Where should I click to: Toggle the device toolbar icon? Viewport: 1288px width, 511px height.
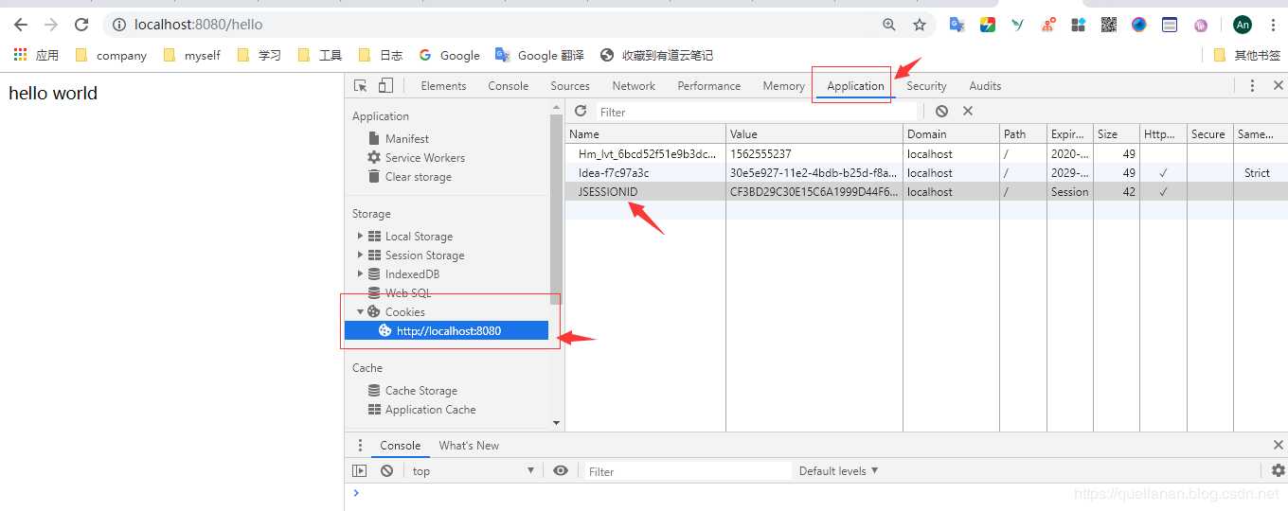click(385, 85)
